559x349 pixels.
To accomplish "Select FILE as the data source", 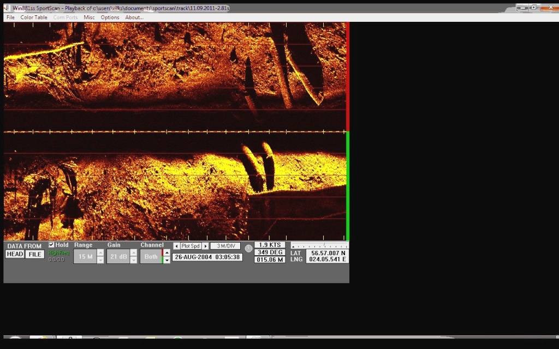I will tap(35, 255).
